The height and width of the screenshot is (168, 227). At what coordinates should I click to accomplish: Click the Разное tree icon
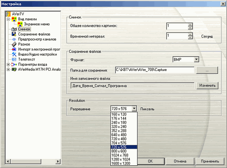click(14, 44)
